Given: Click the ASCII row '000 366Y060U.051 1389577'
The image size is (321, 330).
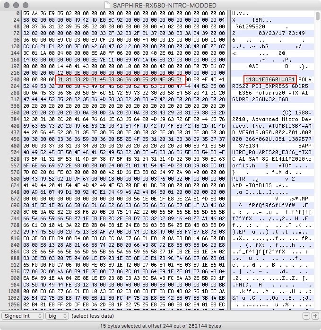Looking at the screenshot, I should pyautogui.click(x=272, y=139).
